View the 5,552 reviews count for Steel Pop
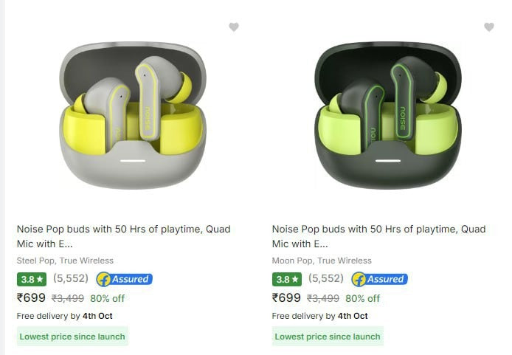The image size is (512, 355). (71, 279)
